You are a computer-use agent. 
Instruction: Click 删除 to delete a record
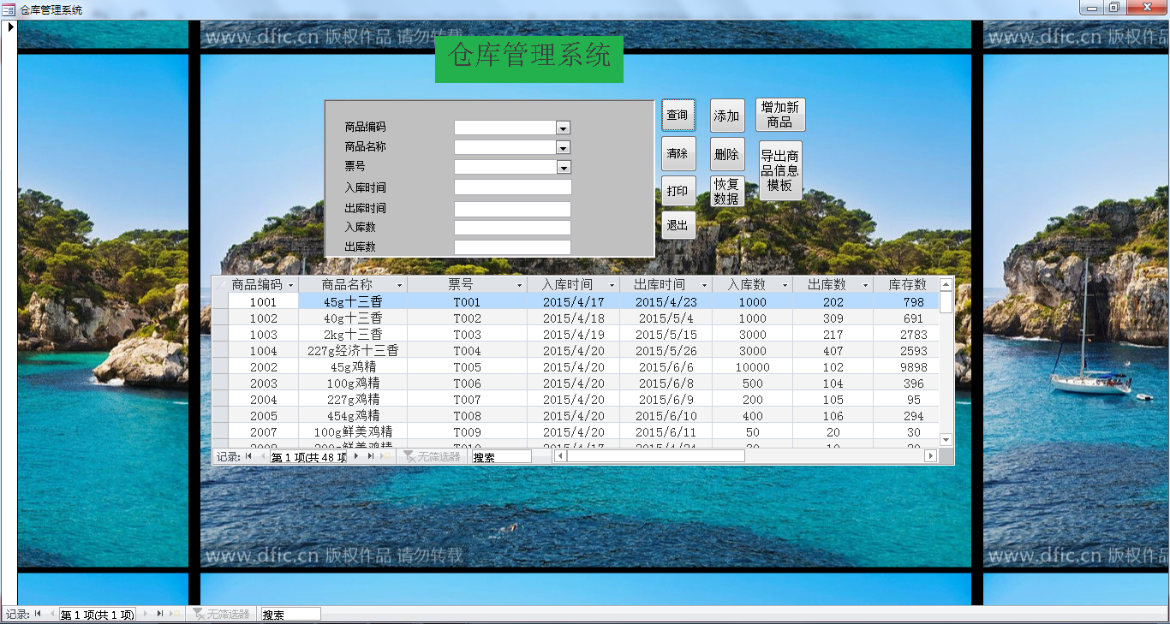[726, 153]
